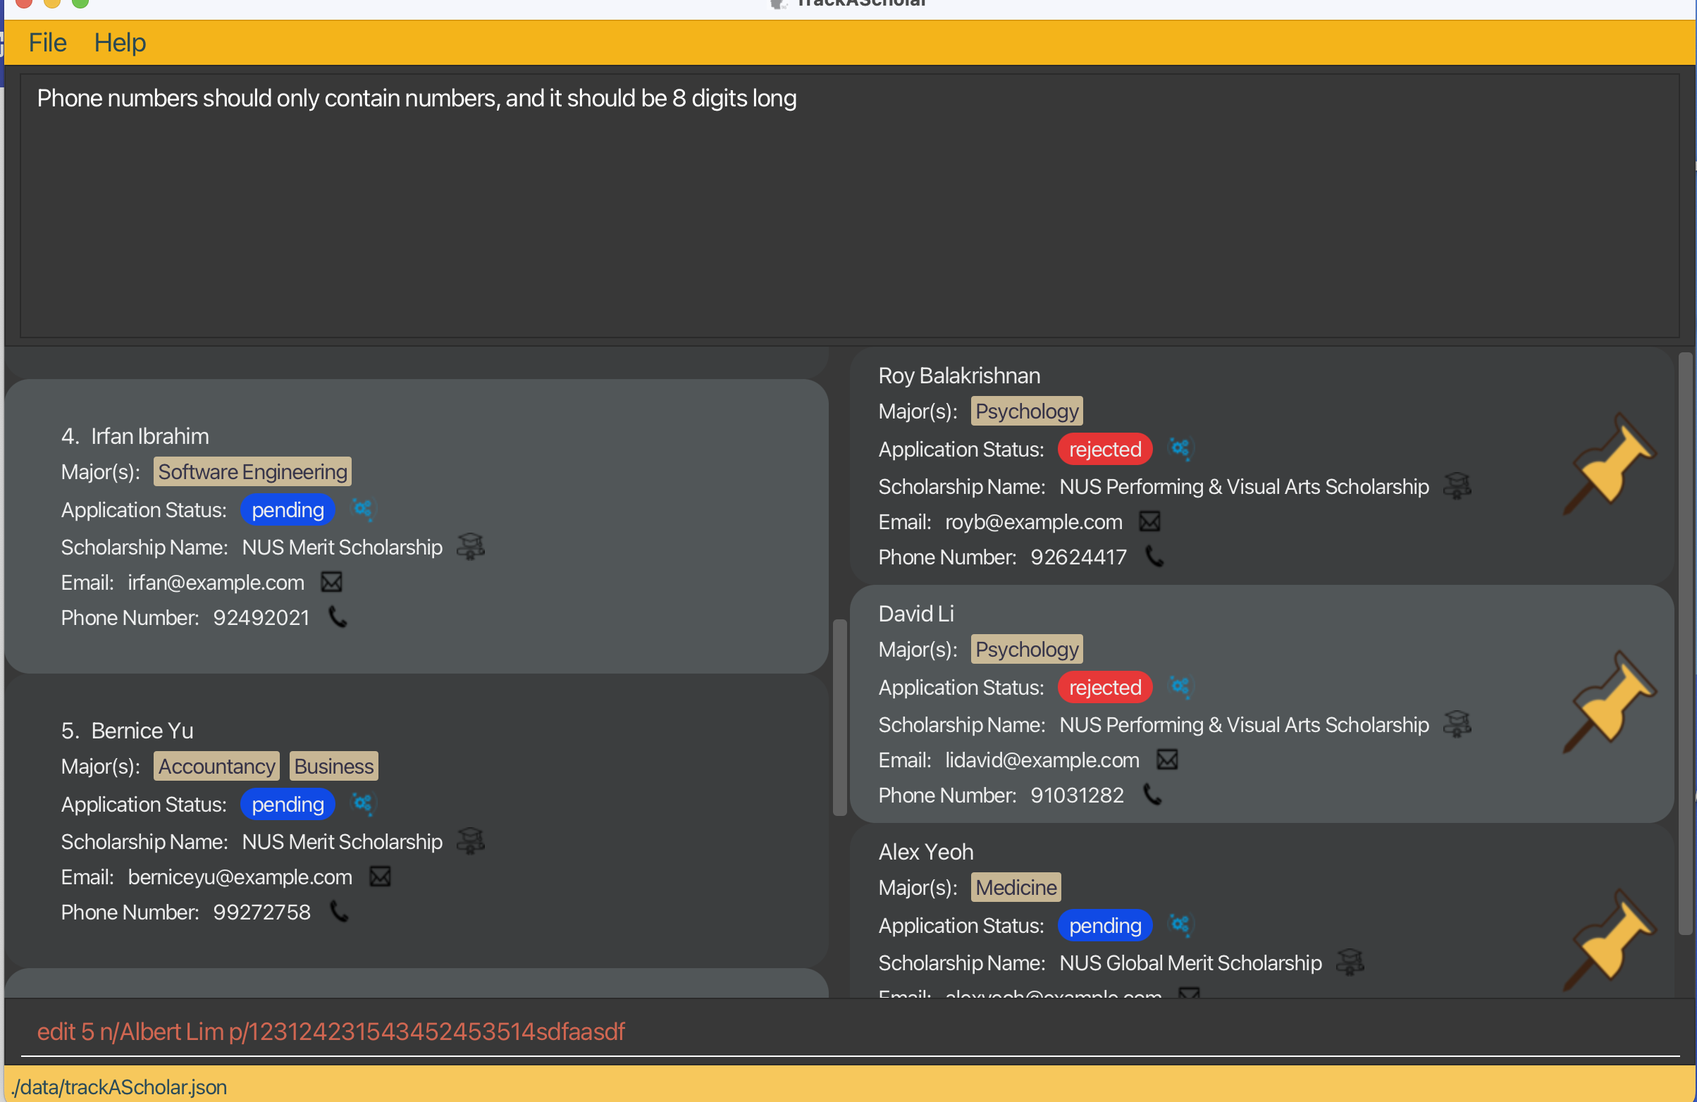Click the status icon beside Bernice Yu's pending badge
1697x1102 pixels.
pyautogui.click(x=363, y=804)
